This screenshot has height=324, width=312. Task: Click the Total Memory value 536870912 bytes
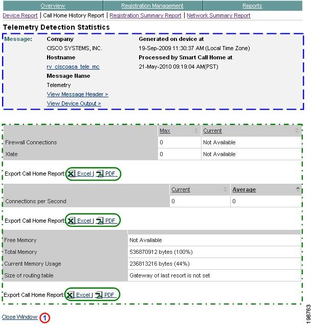[x=161, y=252]
